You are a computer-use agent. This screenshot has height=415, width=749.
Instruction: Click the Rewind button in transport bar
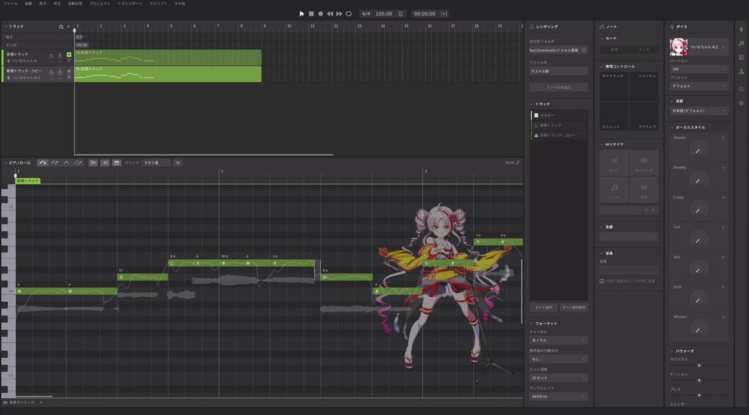(330, 14)
